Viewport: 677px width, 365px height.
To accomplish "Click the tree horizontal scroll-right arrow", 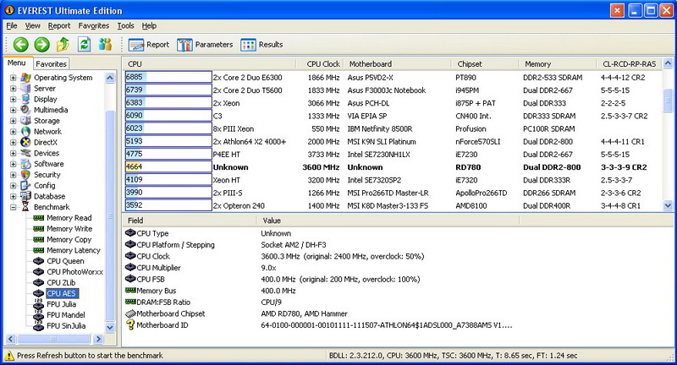I will (98, 339).
